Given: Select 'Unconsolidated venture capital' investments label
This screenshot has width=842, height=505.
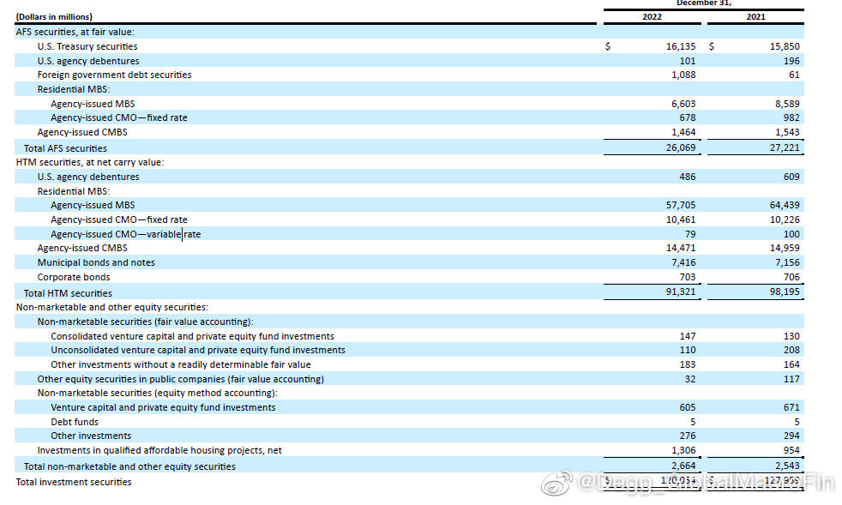Looking at the screenshot, I should click(197, 350).
